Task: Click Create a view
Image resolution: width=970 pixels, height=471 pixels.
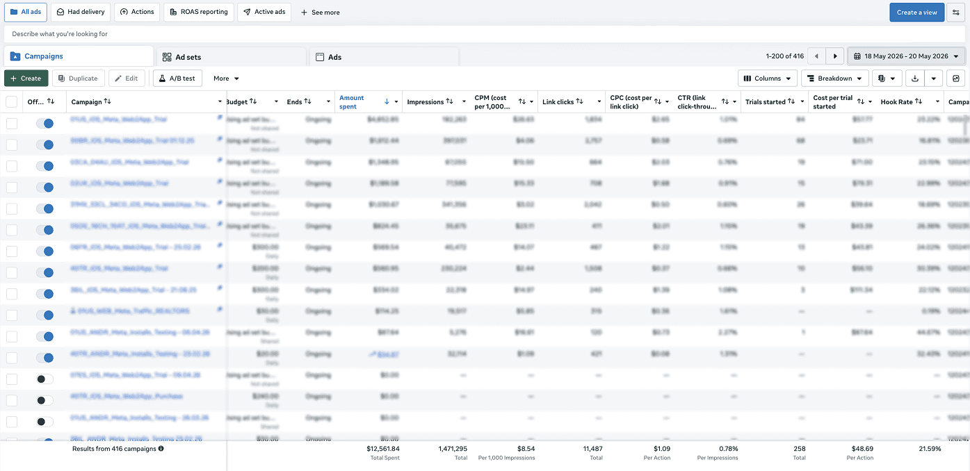Action: (x=916, y=12)
